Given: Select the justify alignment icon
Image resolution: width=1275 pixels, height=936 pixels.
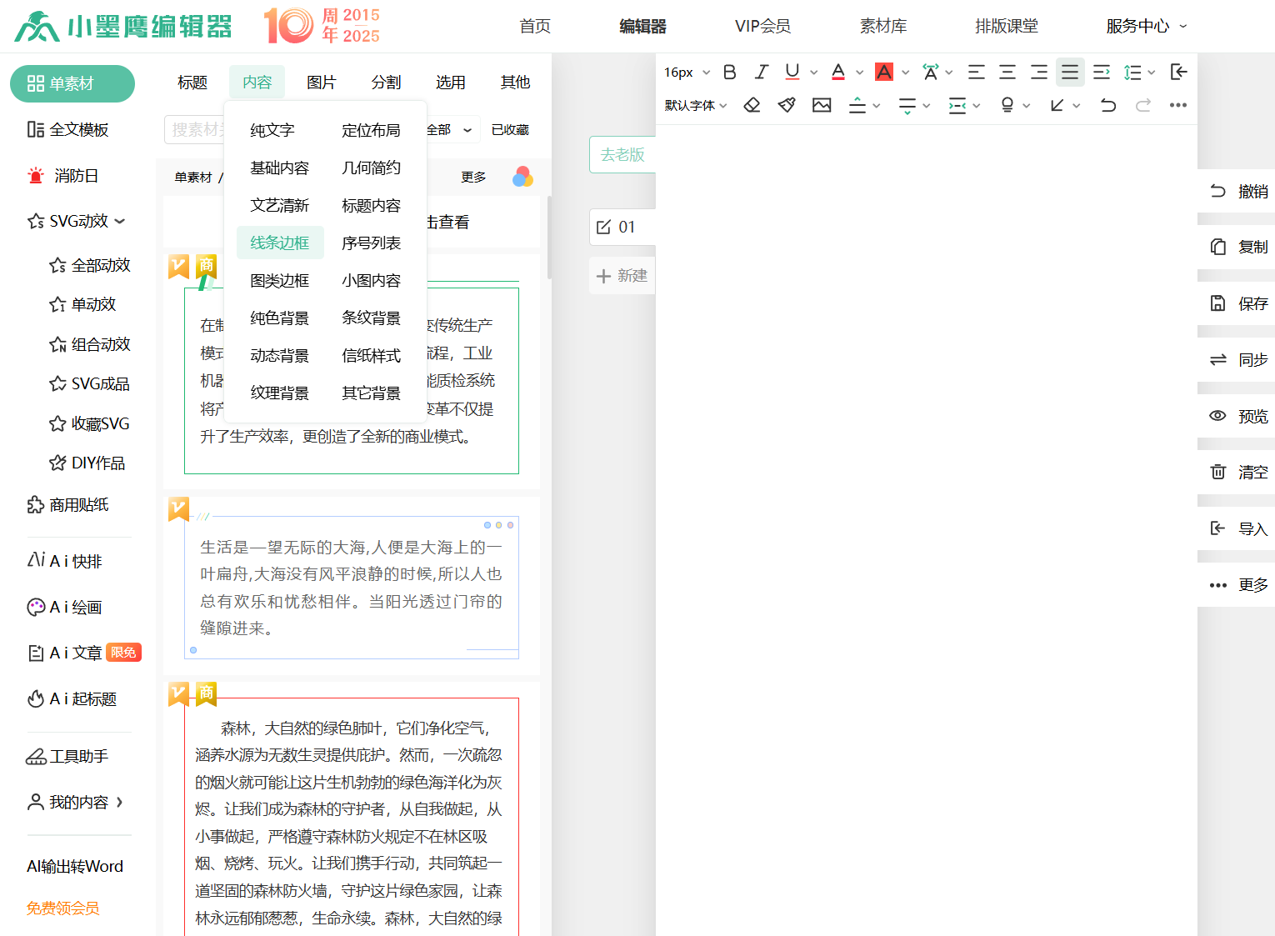Looking at the screenshot, I should pyautogui.click(x=1070, y=73).
